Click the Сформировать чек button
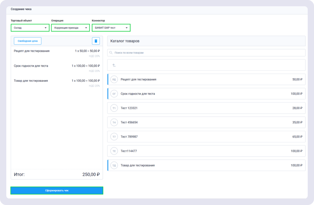314x205 pixels. coord(57,190)
